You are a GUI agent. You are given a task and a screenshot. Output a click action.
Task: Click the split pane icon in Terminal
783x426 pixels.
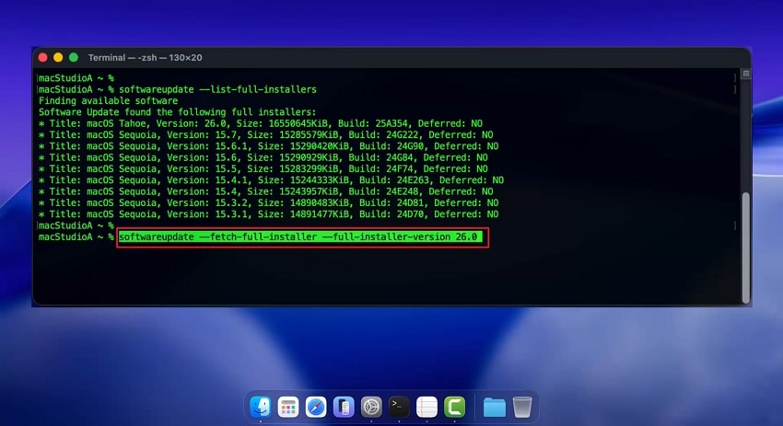746,74
